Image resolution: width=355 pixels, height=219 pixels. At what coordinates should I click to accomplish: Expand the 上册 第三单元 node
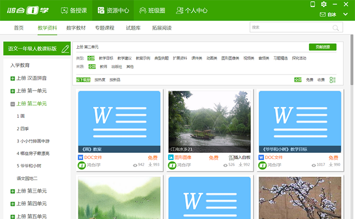coord(13,191)
